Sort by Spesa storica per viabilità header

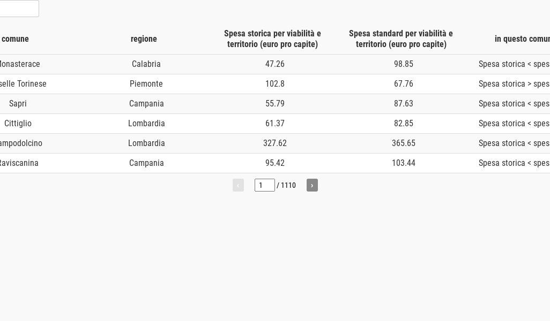tap(272, 39)
